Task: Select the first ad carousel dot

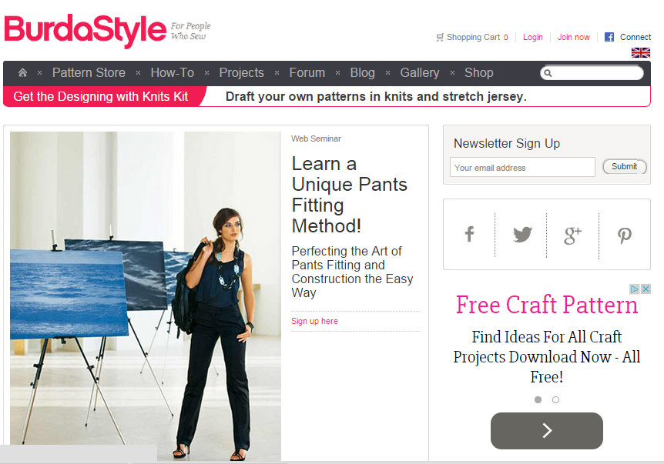Action: coord(538,399)
